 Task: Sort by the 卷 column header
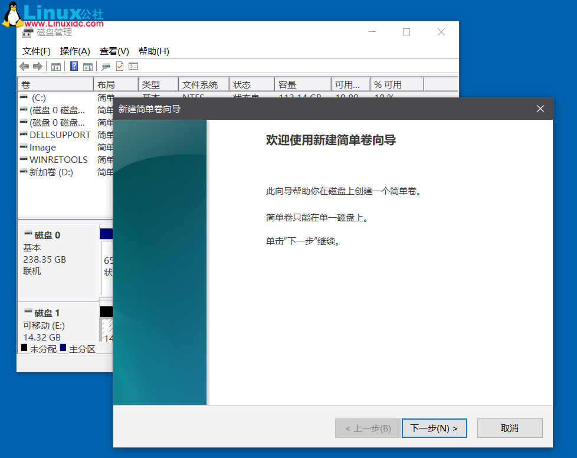(55, 84)
